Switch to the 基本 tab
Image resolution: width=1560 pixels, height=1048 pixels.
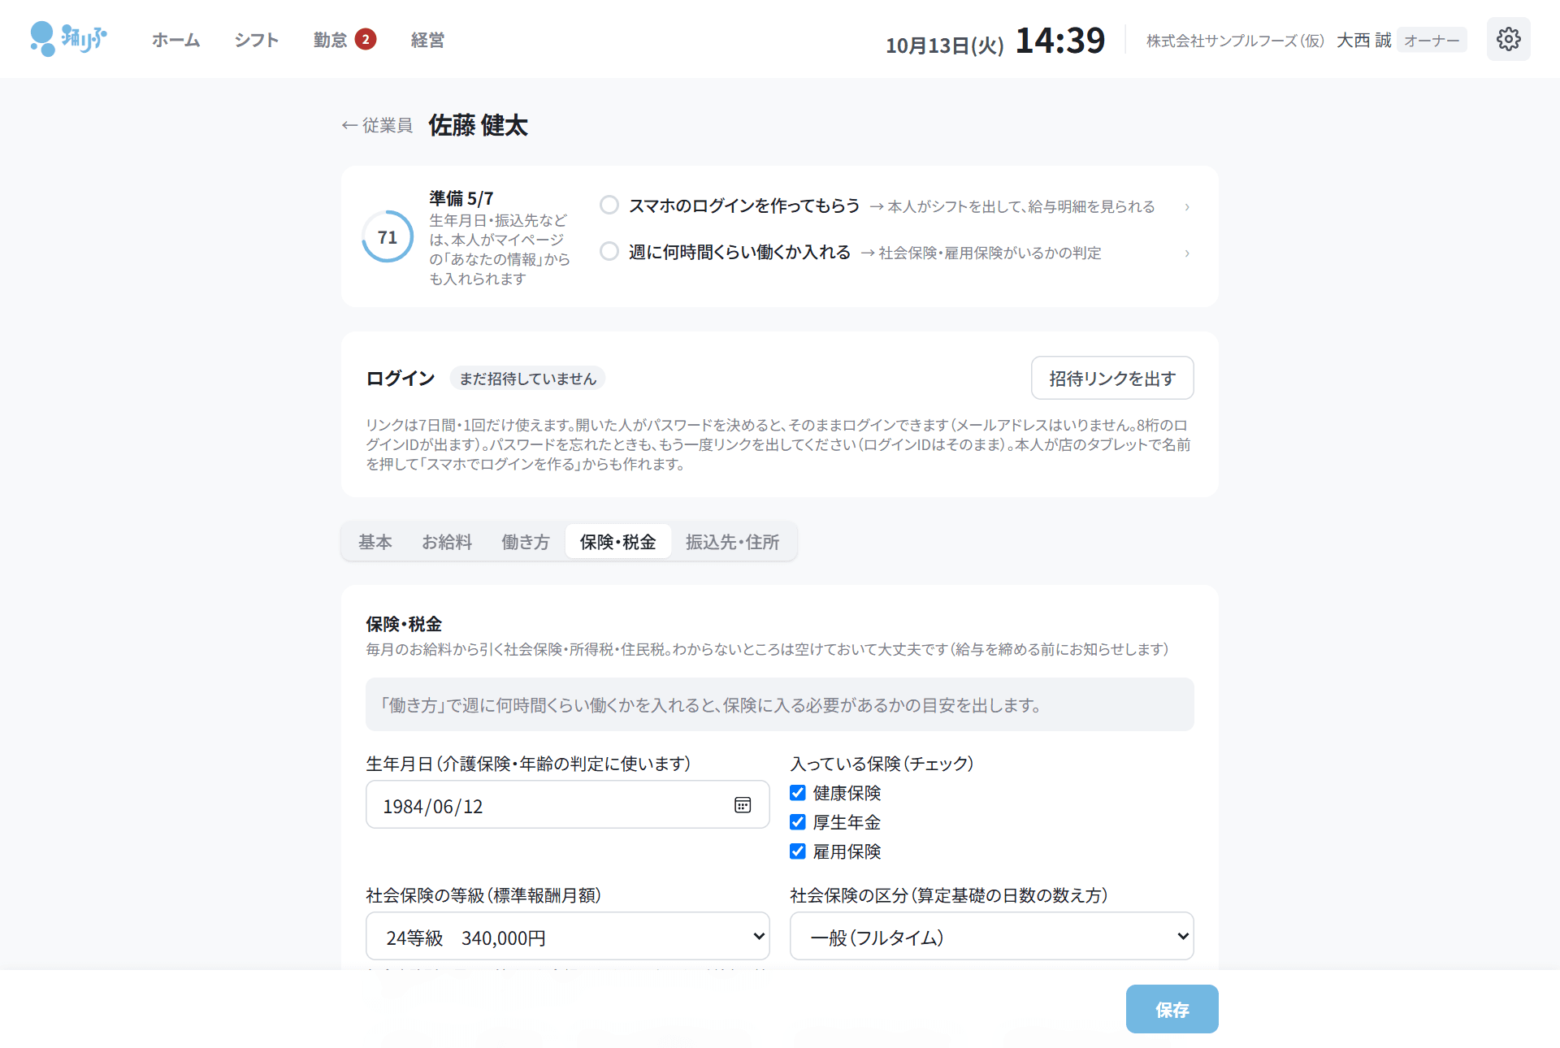click(375, 542)
